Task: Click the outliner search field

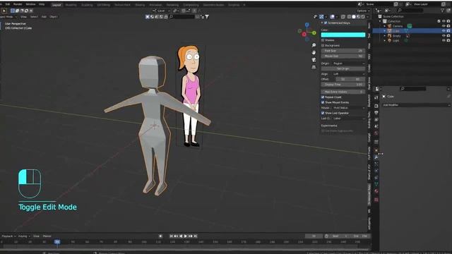Action: 410,11
